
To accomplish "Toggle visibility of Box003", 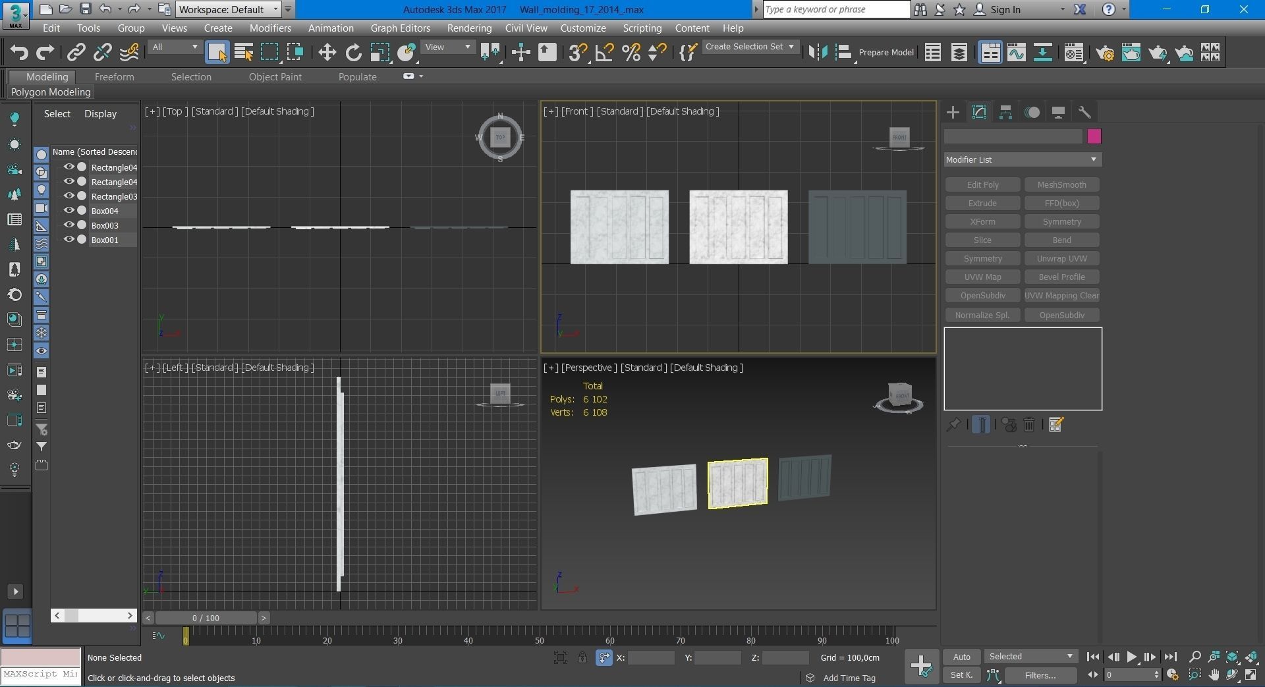I will 69,225.
